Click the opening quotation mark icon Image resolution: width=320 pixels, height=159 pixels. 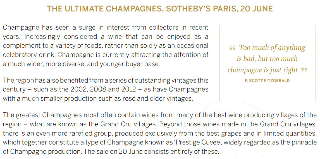[232, 48]
